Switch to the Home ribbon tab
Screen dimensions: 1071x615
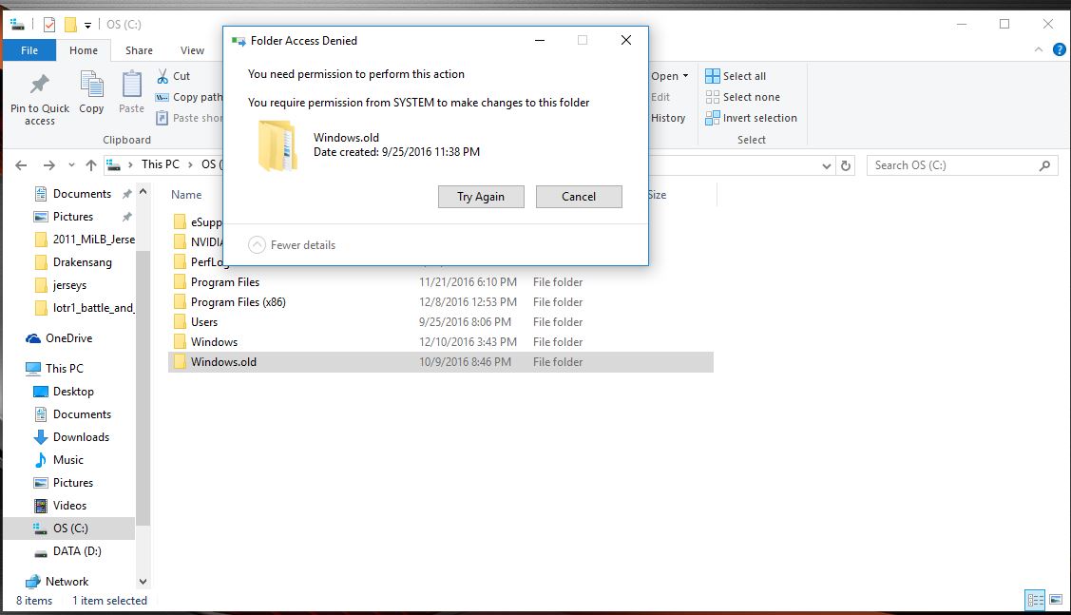tap(84, 50)
